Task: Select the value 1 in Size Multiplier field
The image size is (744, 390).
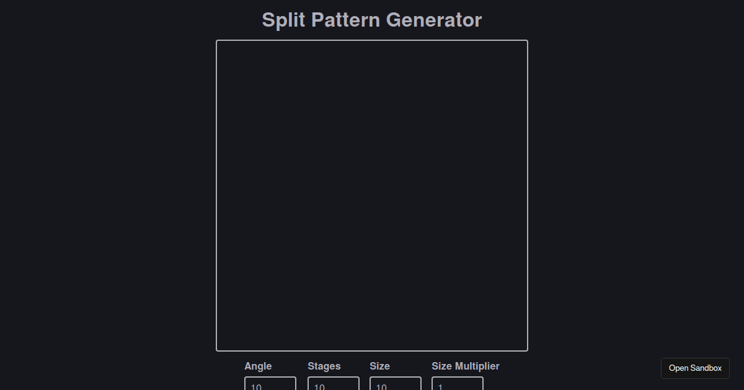Action: point(440,387)
